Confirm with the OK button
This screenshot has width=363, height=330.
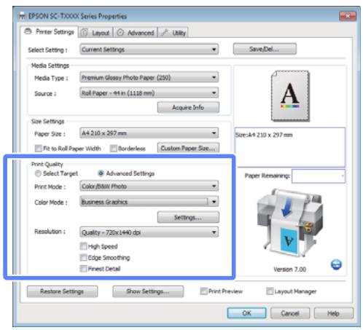[246, 313]
